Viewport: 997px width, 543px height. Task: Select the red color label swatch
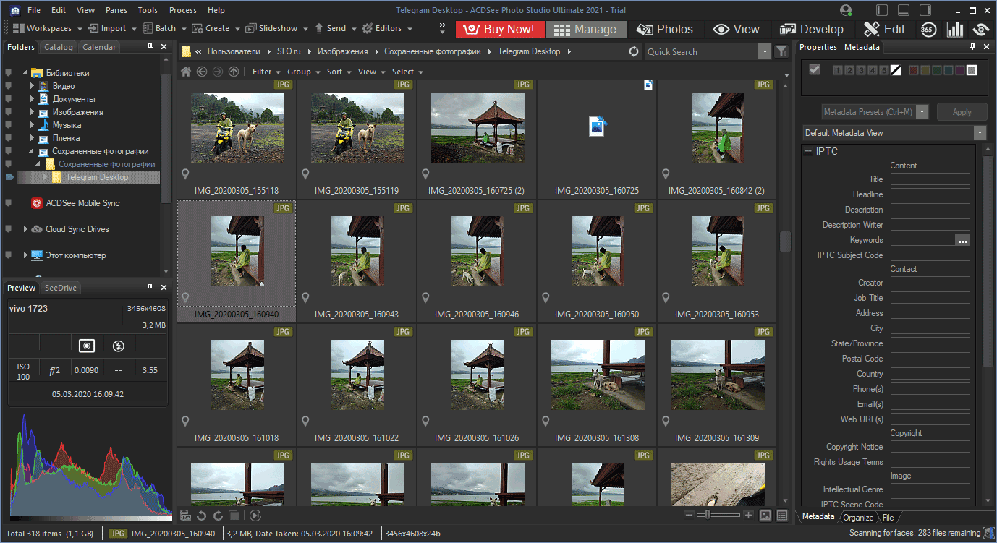click(x=913, y=70)
